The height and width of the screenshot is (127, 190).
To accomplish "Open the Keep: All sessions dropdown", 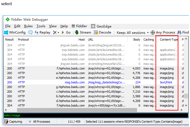I will click(x=148, y=33).
